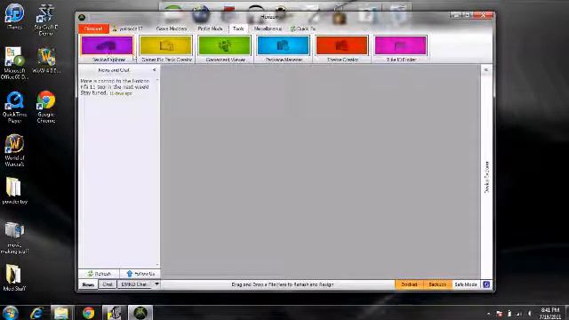Click the '12 days ago' news timestamp
This screenshot has height=320, width=569.
tap(121, 93)
